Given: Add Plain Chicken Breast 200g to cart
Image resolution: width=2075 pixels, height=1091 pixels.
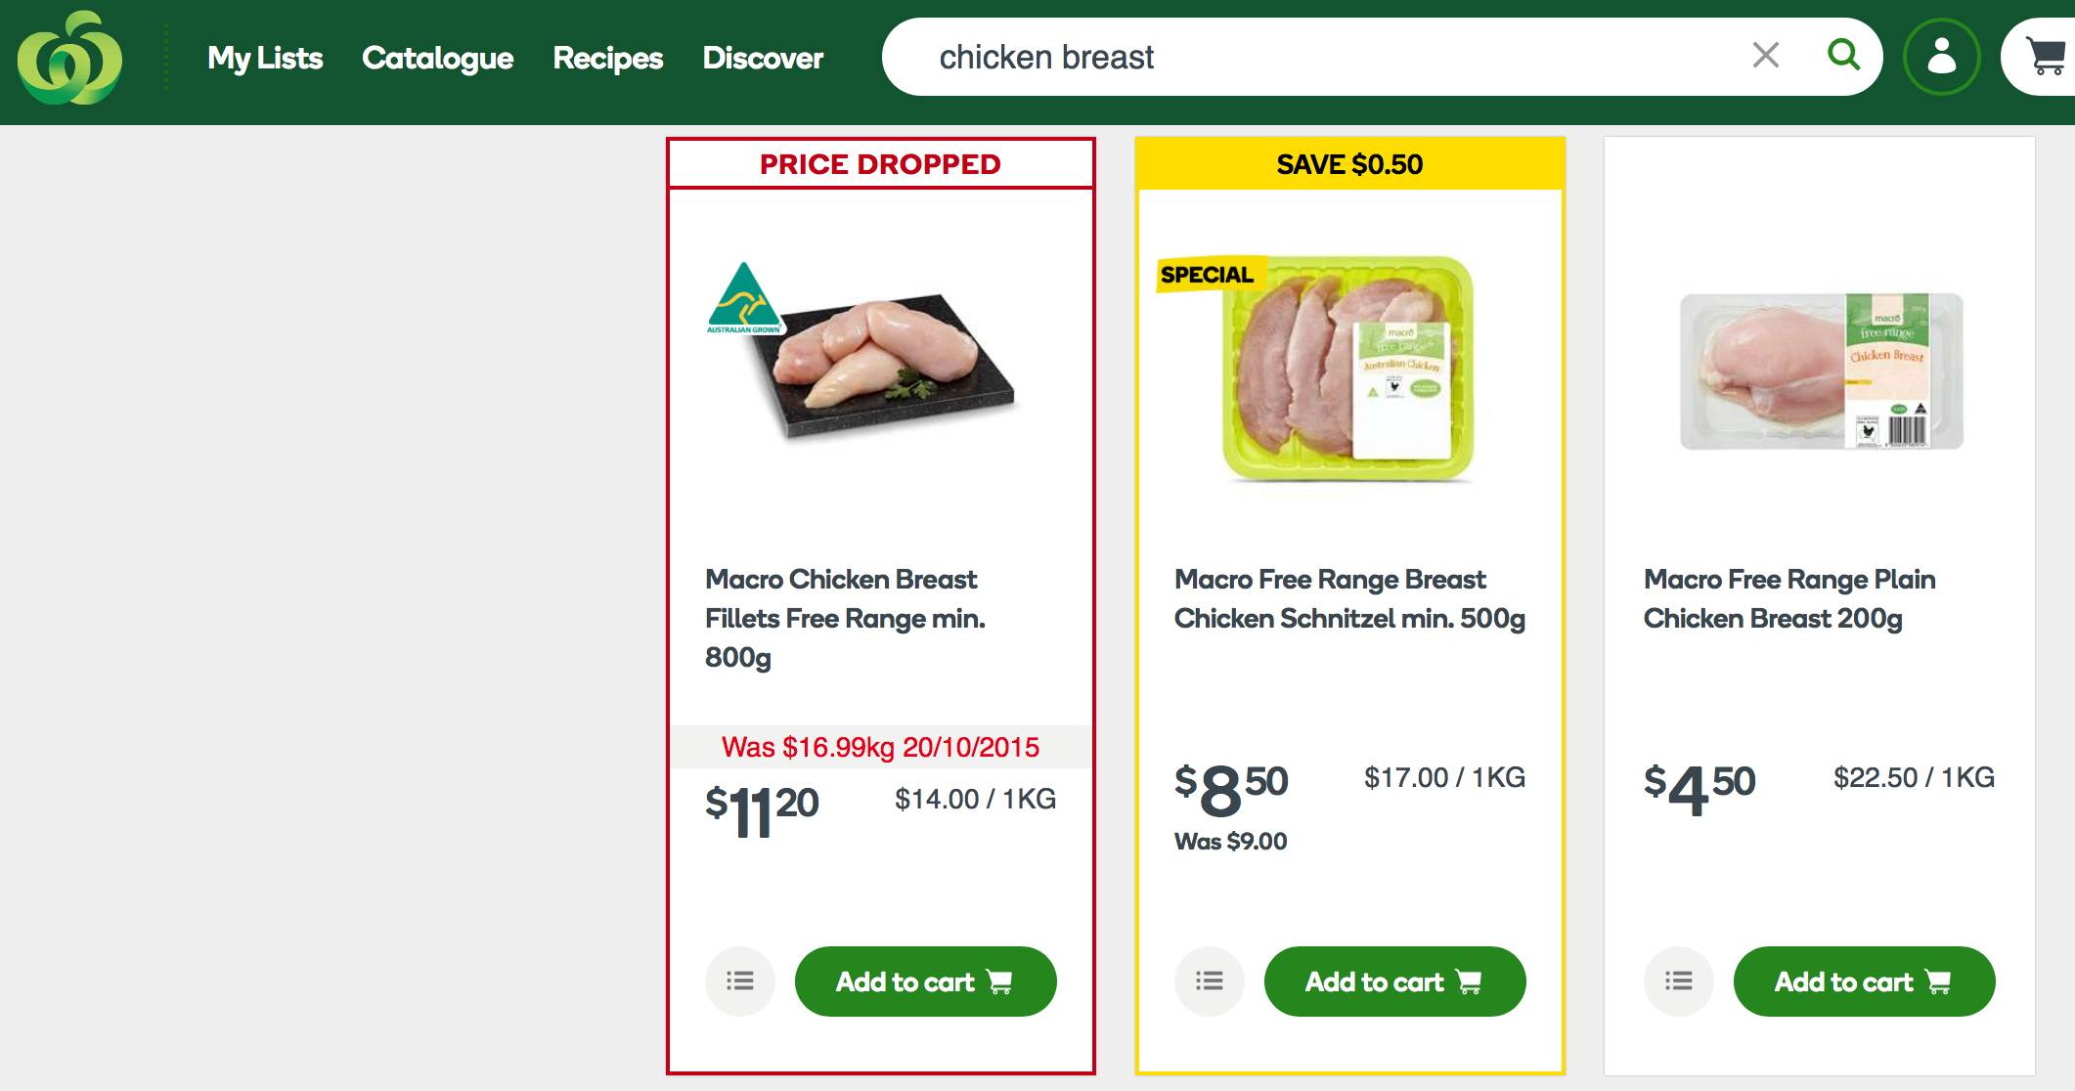Looking at the screenshot, I should [x=1864, y=981].
